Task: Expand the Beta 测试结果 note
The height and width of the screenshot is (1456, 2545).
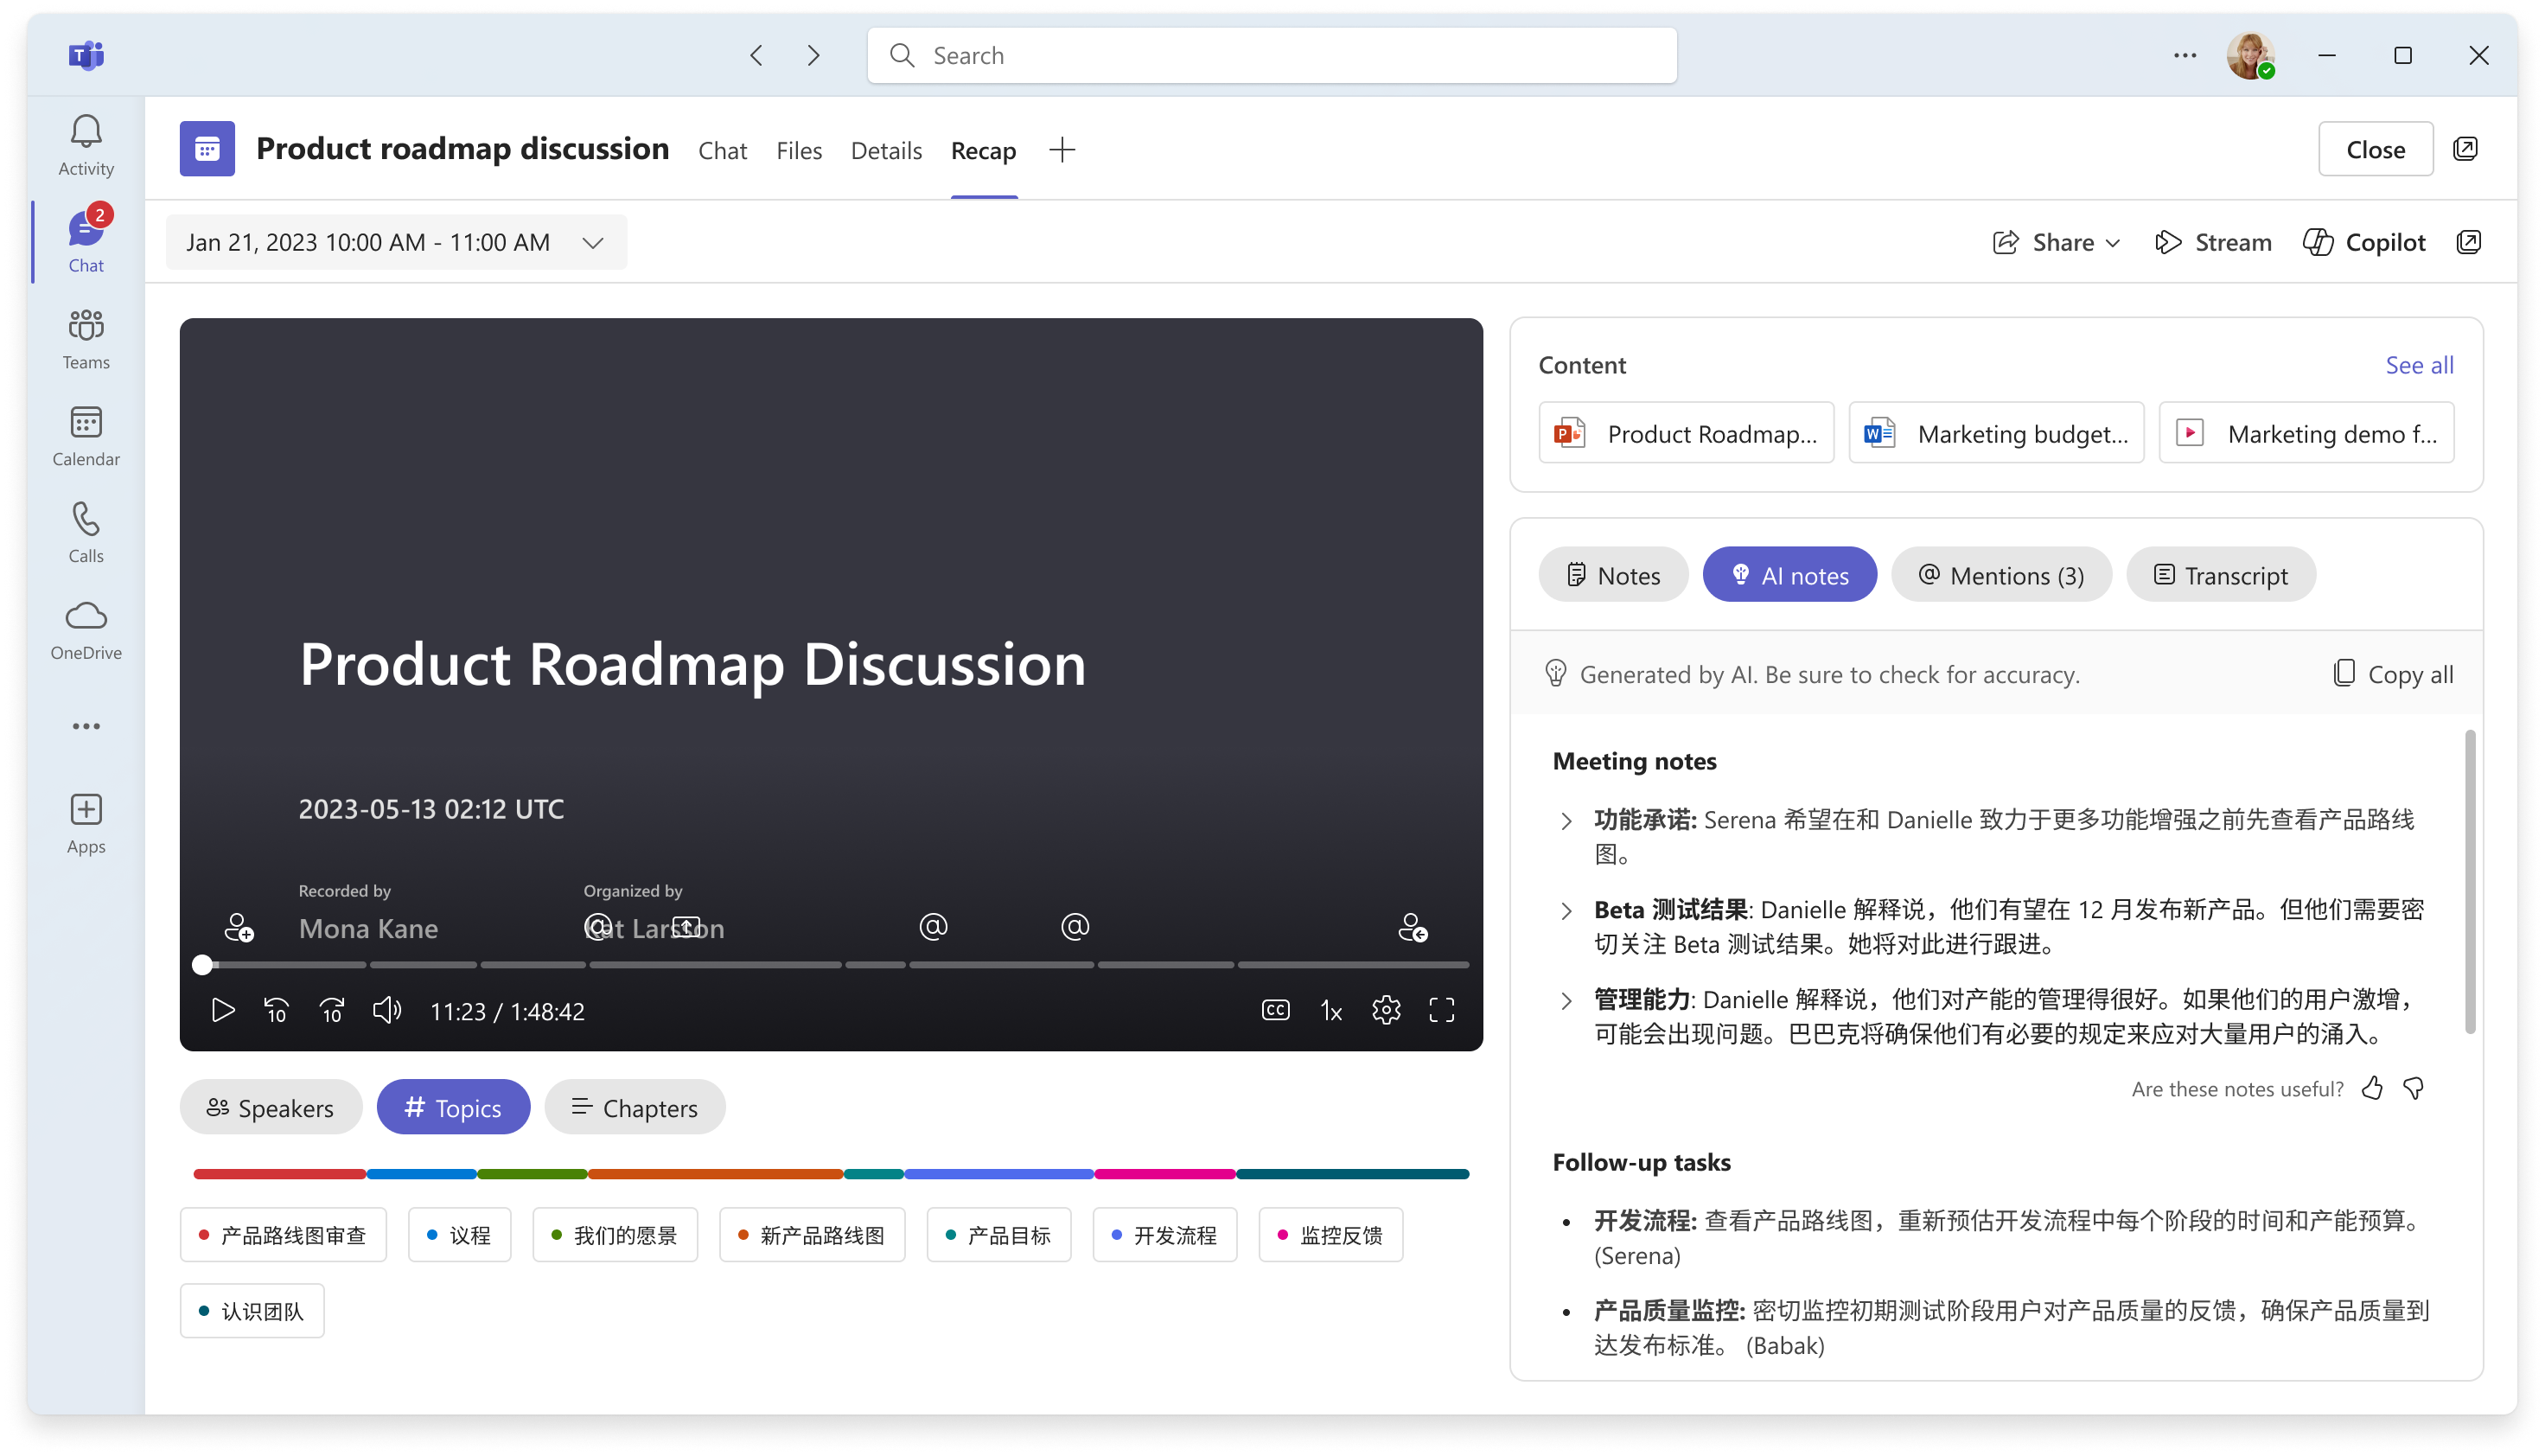Action: click(x=1566, y=910)
